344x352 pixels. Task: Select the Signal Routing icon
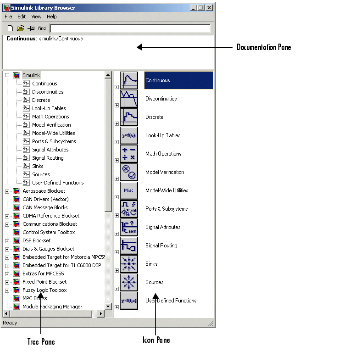129,246
